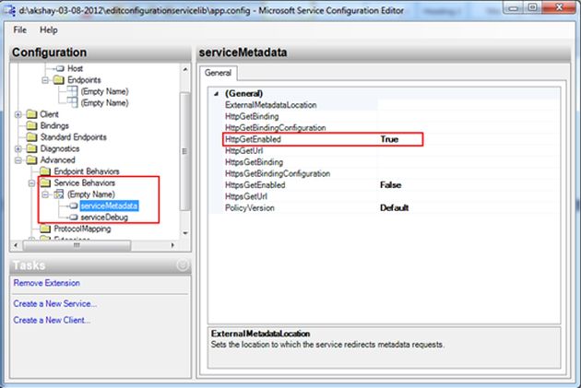Click the behavior icon beside (Empty Name) under Service Behaviors
The image size is (581, 388).
(58, 194)
